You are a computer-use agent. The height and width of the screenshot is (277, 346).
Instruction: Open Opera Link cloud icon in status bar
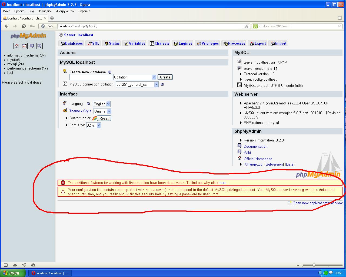pos(15,265)
